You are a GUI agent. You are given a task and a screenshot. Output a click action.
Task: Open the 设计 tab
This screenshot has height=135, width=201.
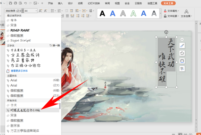pos(70,3)
